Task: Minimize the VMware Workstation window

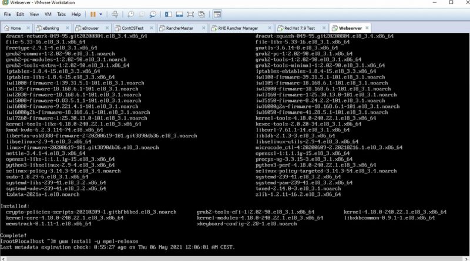Action: (435, 2)
